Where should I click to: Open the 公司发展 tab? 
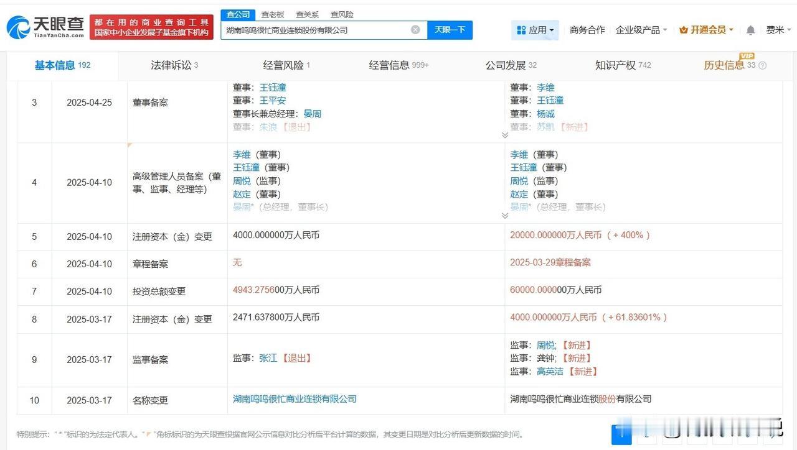click(x=511, y=65)
